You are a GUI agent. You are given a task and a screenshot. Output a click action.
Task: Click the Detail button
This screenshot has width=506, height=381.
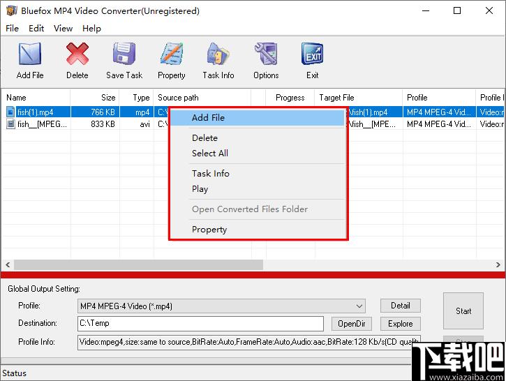point(400,306)
